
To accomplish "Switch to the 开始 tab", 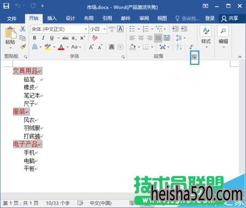I will click(33, 18).
